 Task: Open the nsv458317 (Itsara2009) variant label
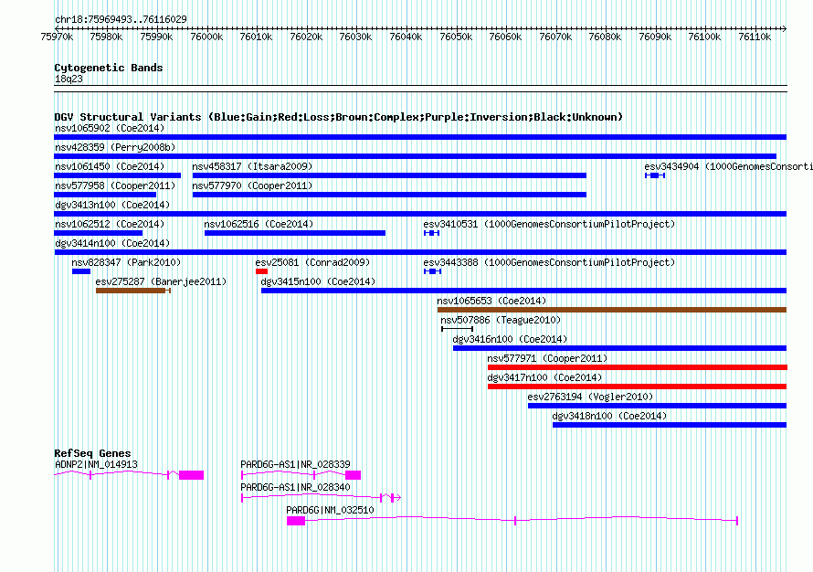coord(252,166)
